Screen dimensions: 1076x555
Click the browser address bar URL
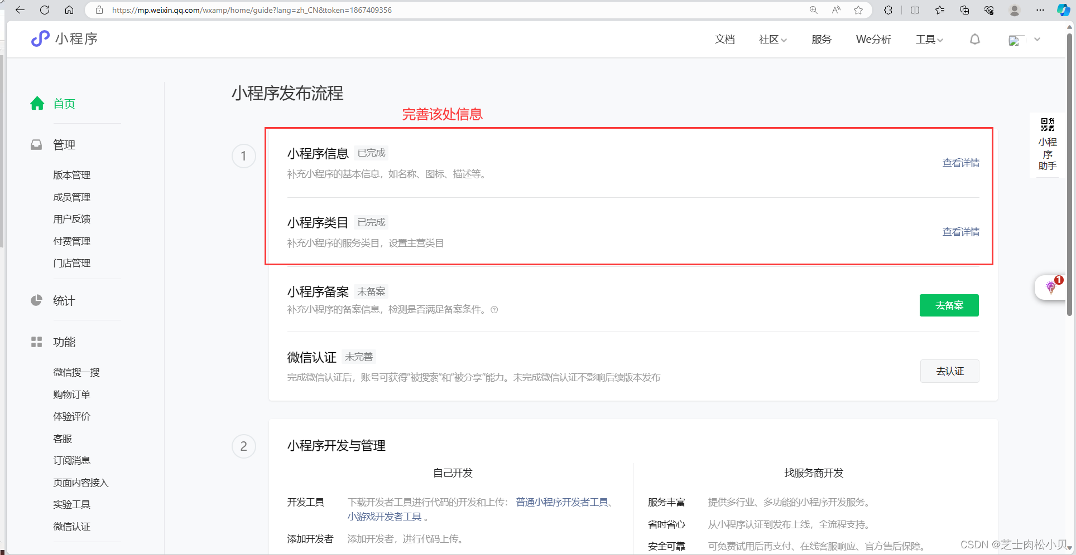coord(252,10)
